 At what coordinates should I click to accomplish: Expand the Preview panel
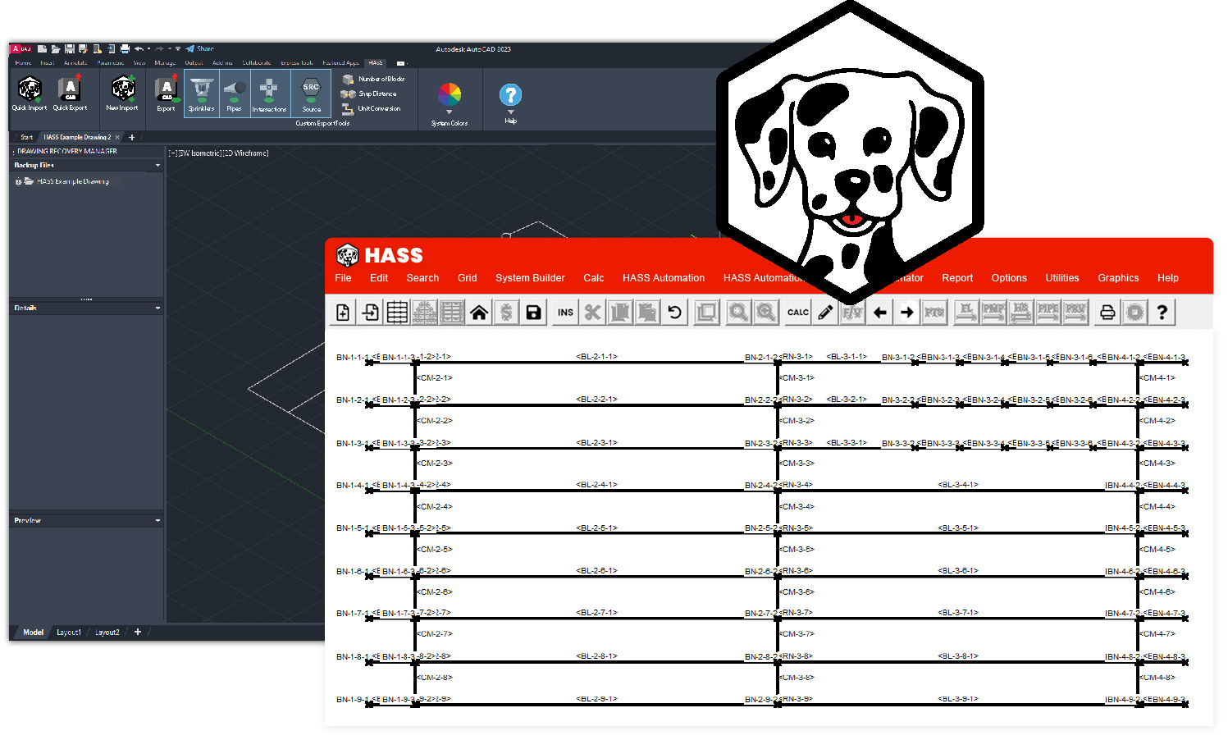click(157, 519)
